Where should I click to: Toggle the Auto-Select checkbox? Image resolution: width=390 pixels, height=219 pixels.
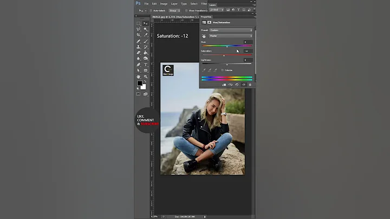click(x=151, y=11)
